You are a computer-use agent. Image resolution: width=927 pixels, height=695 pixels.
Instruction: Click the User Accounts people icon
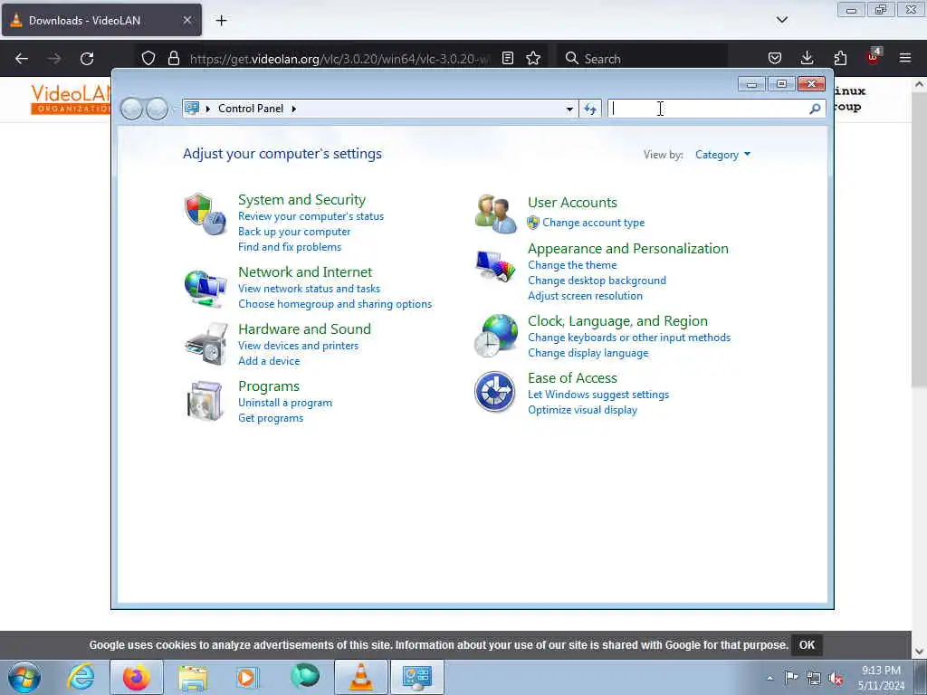496,214
